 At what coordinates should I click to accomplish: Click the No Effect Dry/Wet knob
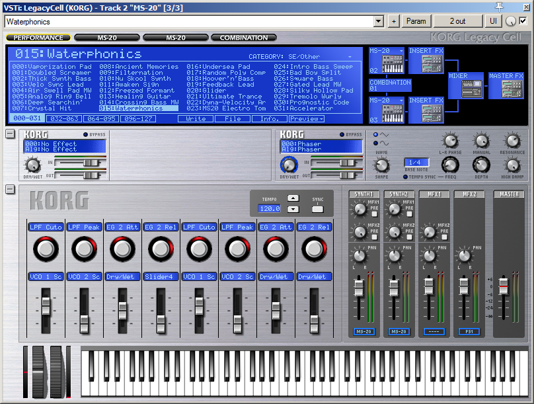[x=32, y=165]
